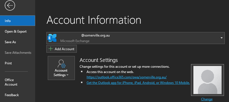Expand the Account Settings button menu

pyautogui.click(x=61, y=68)
